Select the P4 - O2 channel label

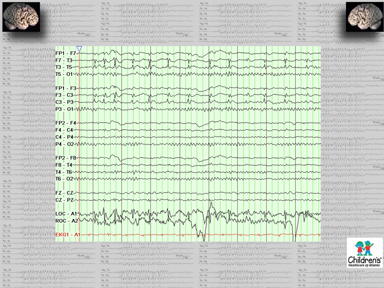(x=64, y=144)
